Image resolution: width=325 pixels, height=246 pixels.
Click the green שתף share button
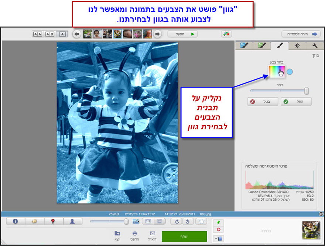click(x=184, y=236)
